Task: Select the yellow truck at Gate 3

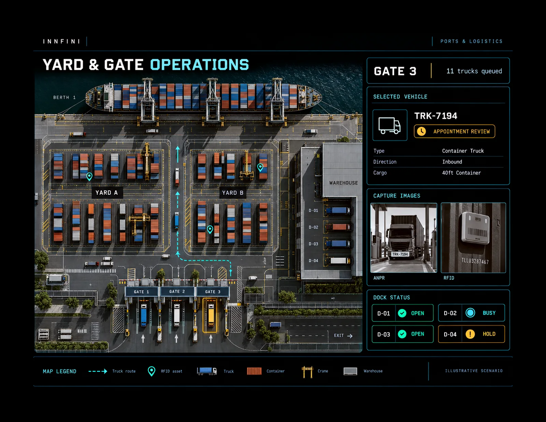Action: [211, 314]
